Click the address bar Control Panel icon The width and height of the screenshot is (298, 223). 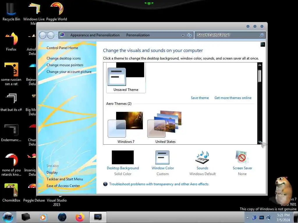point(62,35)
